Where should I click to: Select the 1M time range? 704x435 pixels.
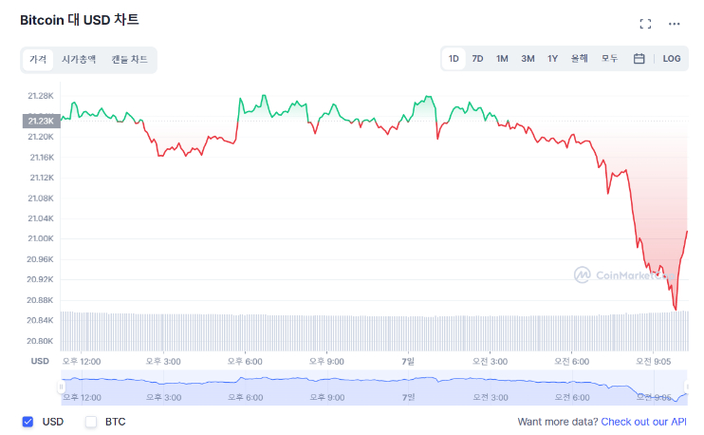tap(502, 59)
